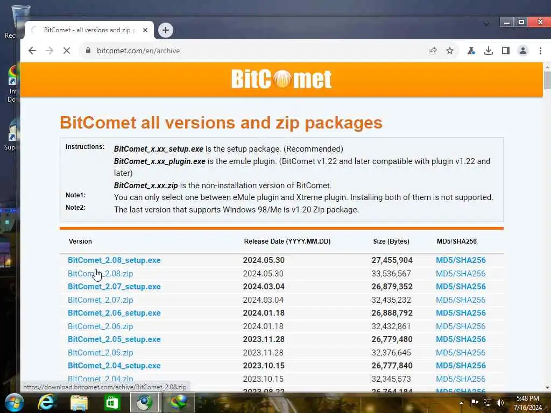This screenshot has height=413, width=551.
Task: Open the green store taskbar icon
Action: point(112,402)
